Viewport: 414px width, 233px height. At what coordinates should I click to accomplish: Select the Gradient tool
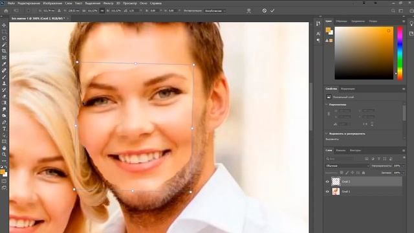(4, 103)
